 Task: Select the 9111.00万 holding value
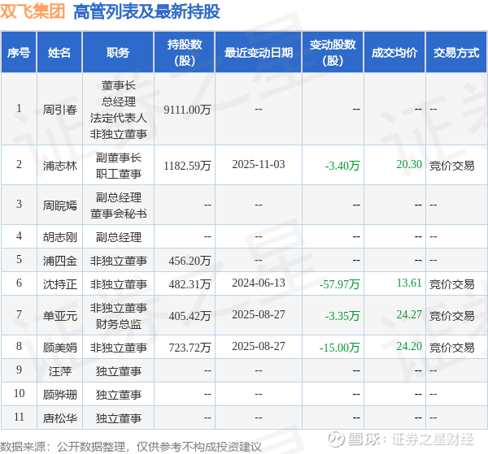coord(187,110)
